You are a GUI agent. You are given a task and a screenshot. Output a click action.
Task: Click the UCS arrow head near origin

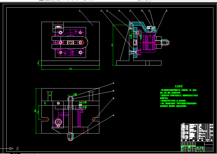(12, 148)
